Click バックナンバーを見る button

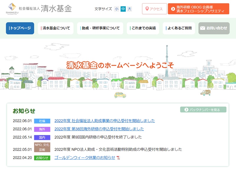coord(203,110)
